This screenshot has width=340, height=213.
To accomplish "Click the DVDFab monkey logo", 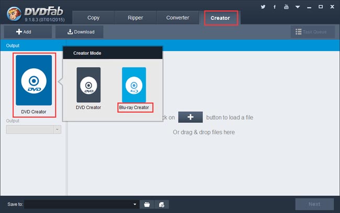I will click(x=14, y=14).
